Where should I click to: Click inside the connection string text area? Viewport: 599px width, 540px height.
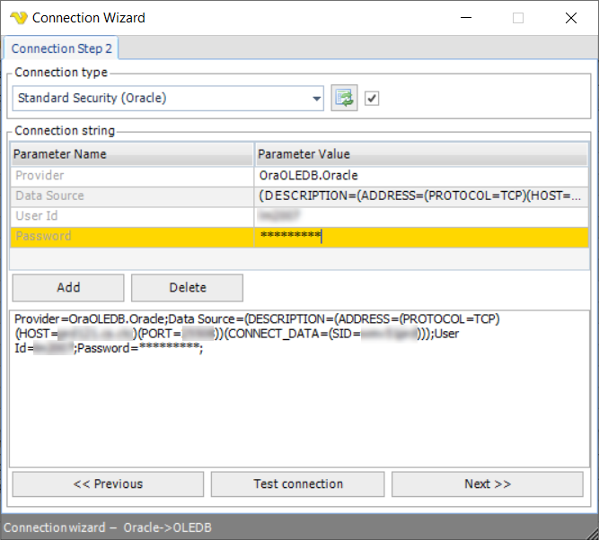click(300, 388)
